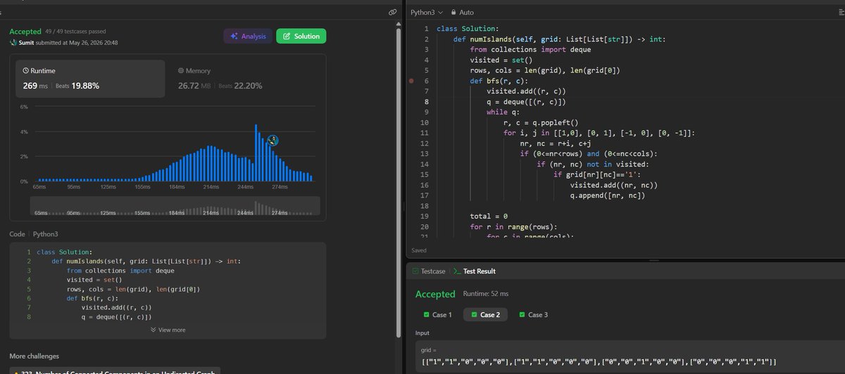Remove the red breakpoint dot at editor line 6
This screenshot has width=845, height=374.
pos(411,81)
